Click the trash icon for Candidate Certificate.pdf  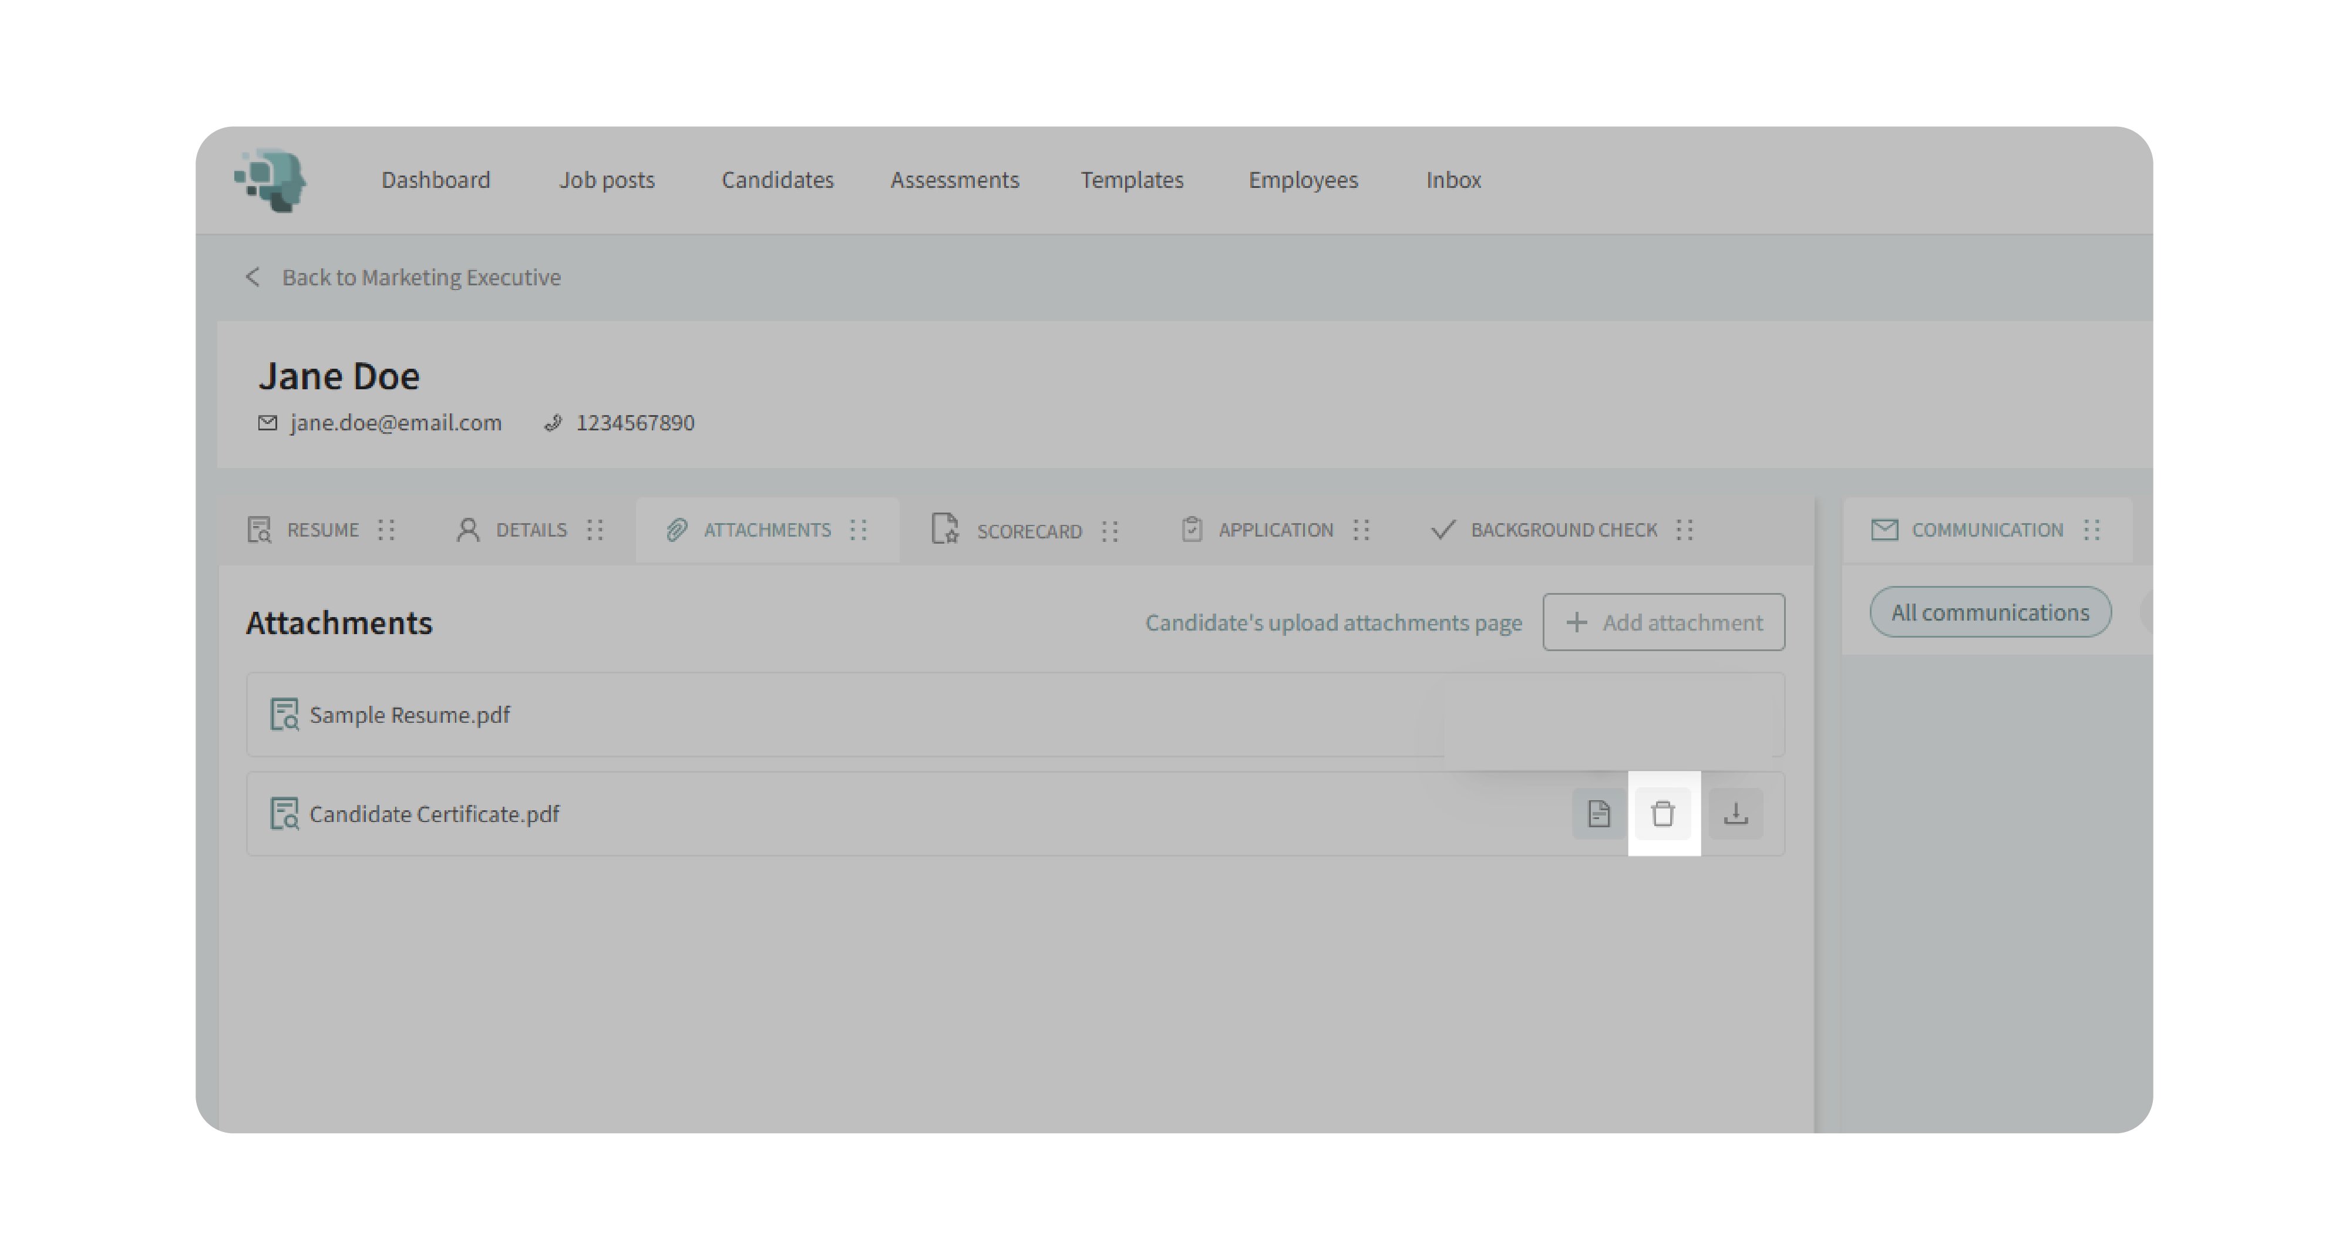click(1663, 813)
